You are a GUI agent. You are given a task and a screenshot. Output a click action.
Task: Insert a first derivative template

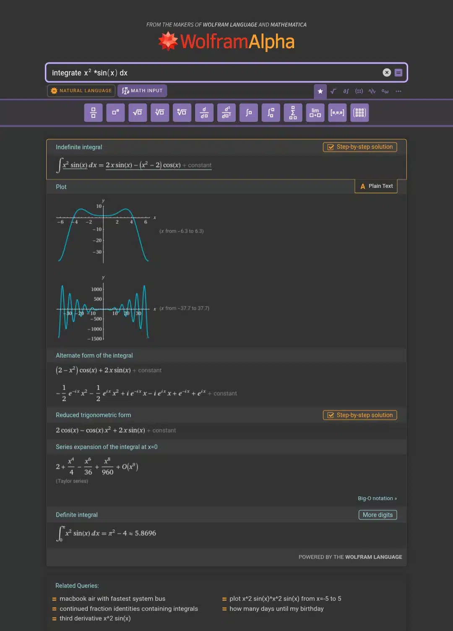click(x=204, y=112)
